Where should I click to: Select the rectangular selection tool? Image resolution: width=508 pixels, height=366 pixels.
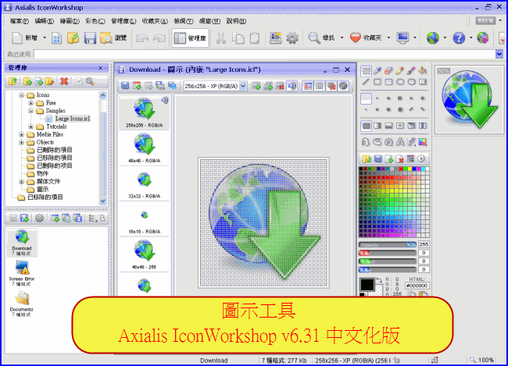coord(366,71)
